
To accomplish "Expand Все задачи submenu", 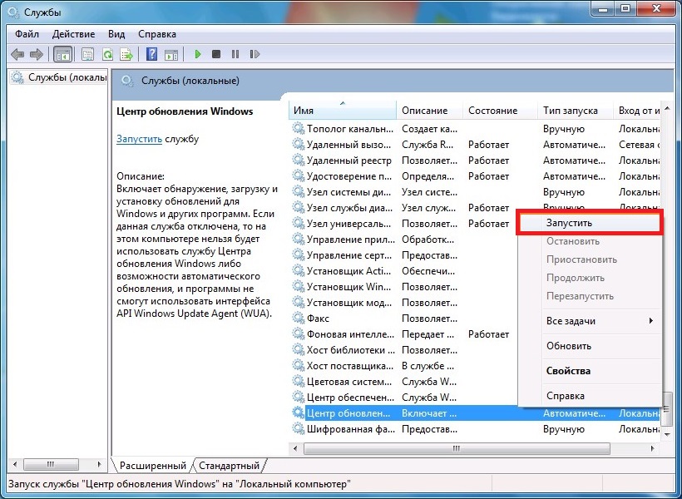I will [590, 321].
